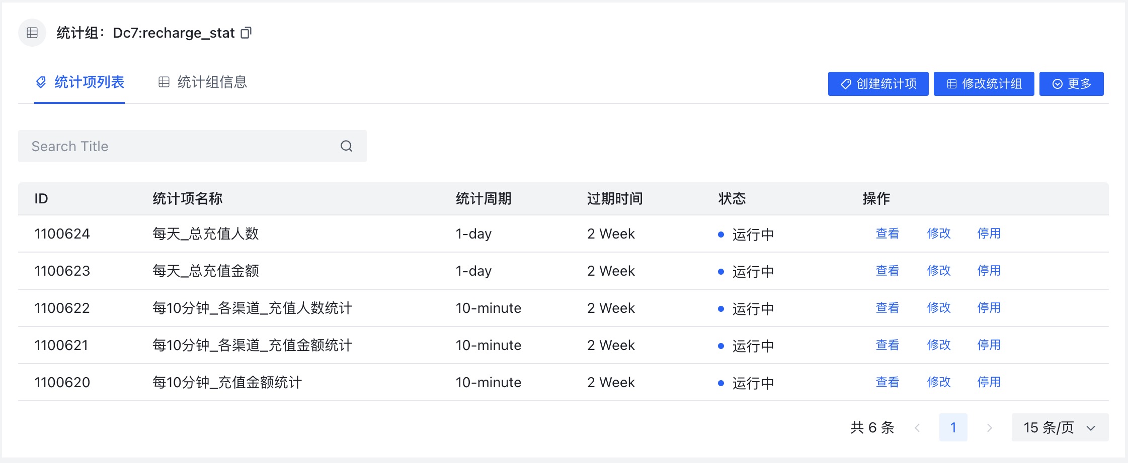The image size is (1128, 463).
Task: Open the 统计项列表 tab
Action: (x=79, y=82)
